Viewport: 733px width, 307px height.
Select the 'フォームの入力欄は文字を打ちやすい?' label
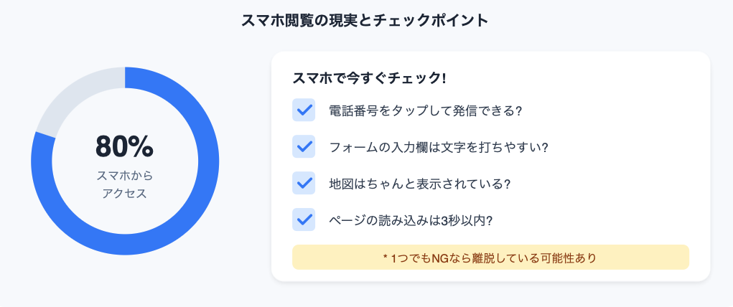(x=438, y=147)
